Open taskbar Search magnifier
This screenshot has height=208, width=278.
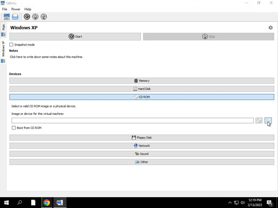pos(20,203)
